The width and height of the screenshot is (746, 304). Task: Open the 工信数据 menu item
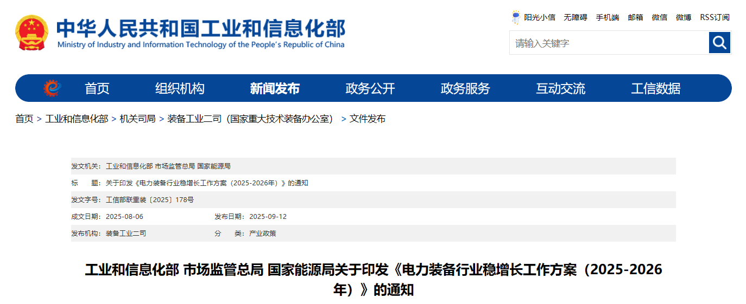[x=655, y=88]
